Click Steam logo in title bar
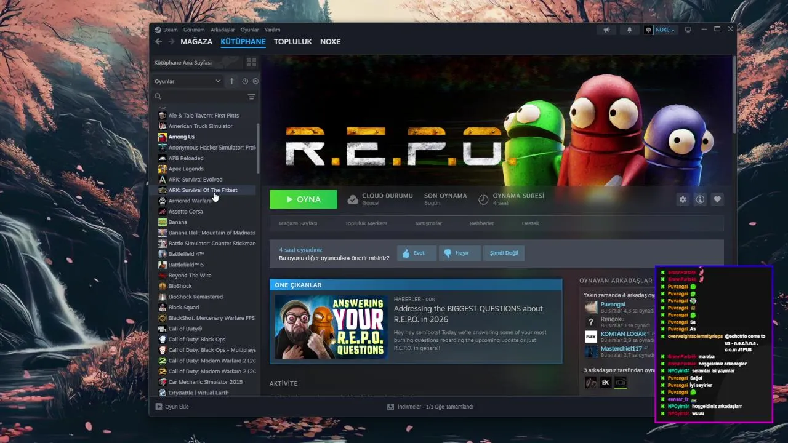This screenshot has height=443, width=788. click(x=158, y=30)
